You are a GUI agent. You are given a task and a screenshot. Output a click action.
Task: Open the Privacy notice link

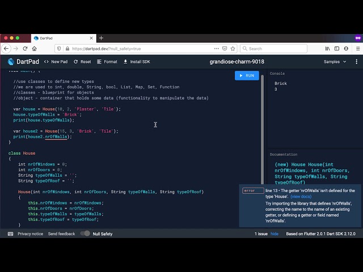(x=30, y=234)
